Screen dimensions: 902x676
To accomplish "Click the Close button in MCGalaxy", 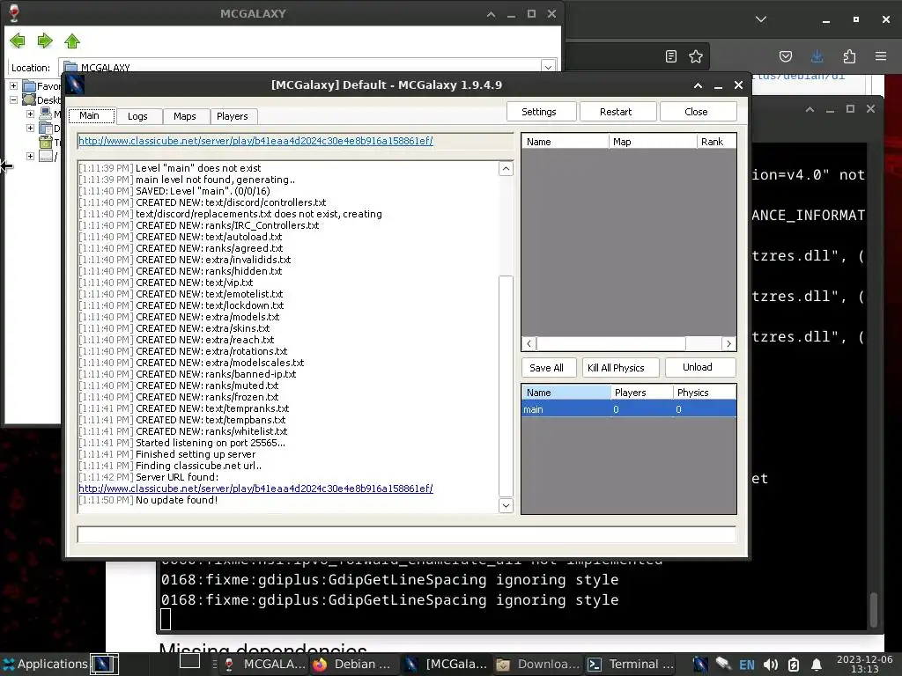I will tap(696, 112).
